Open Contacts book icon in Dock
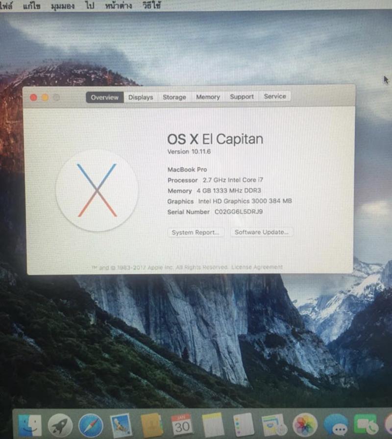392x439 pixels. click(x=152, y=426)
